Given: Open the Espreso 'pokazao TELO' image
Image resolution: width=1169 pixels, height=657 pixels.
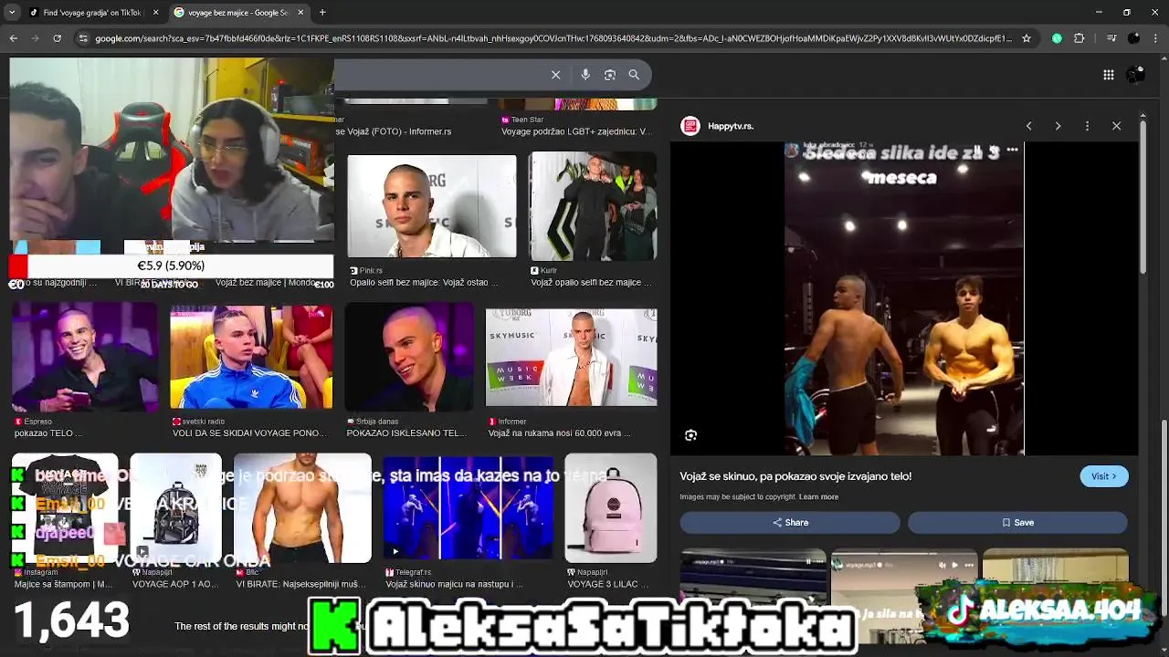Looking at the screenshot, I should [84, 357].
